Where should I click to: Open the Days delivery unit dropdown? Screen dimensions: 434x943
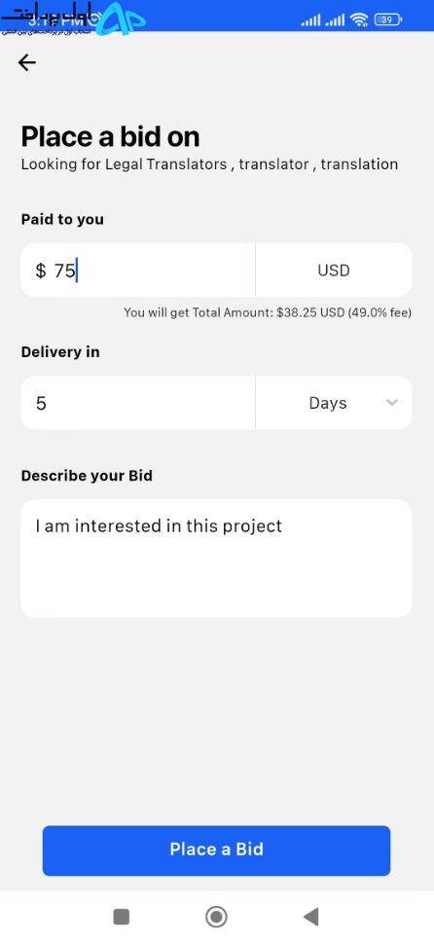click(334, 402)
